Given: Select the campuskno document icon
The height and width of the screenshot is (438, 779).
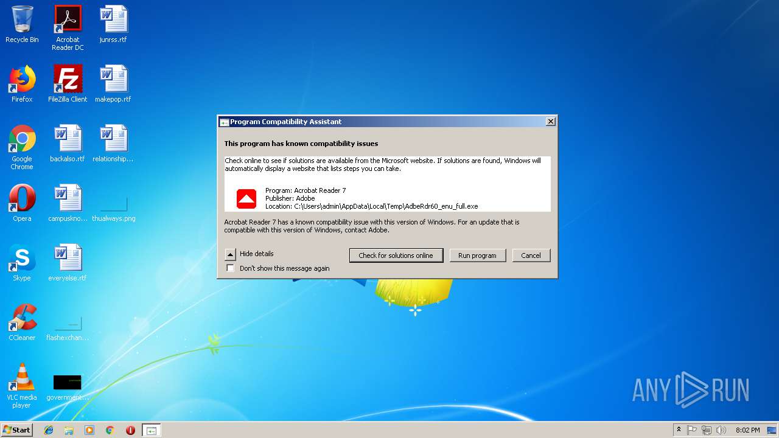Looking at the screenshot, I should 68,203.
